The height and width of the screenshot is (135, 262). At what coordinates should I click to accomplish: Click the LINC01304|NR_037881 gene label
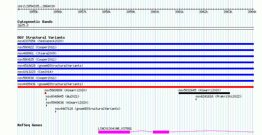[x=115, y=129]
